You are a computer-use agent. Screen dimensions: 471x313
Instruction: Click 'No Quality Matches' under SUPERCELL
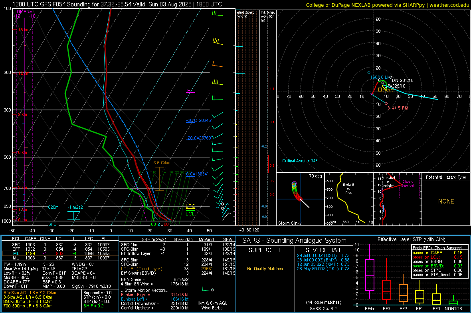(x=265, y=269)
